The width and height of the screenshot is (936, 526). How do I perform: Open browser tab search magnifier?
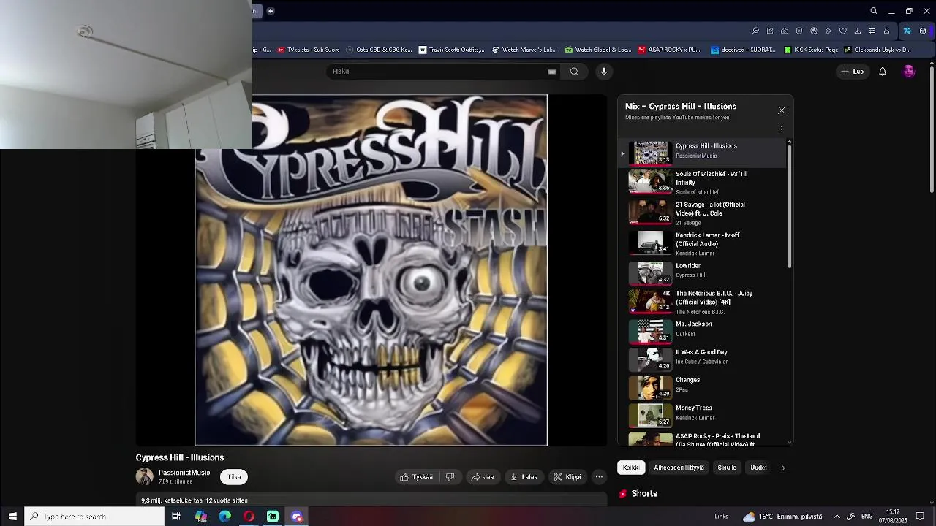(x=874, y=11)
